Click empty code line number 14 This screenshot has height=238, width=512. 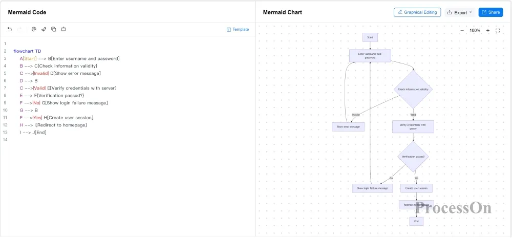(x=5, y=140)
